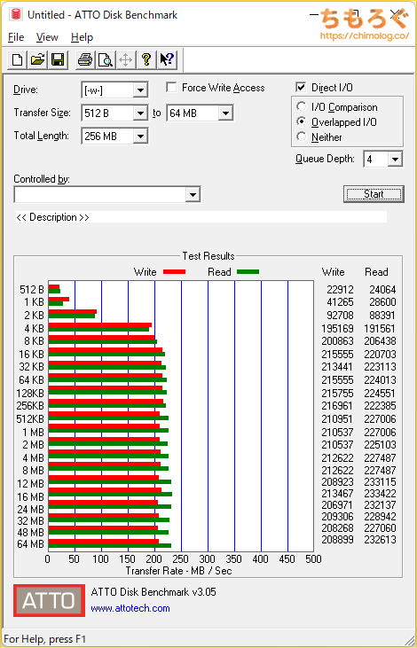
Task: Click the 64 MB read value 232613
Action: click(381, 540)
